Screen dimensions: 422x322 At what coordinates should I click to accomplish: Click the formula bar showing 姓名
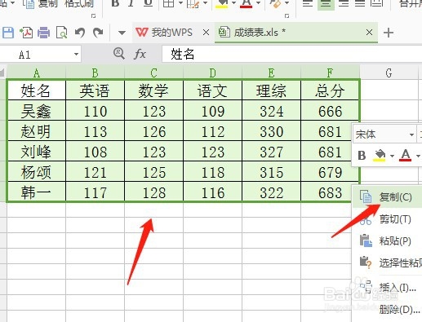292,54
